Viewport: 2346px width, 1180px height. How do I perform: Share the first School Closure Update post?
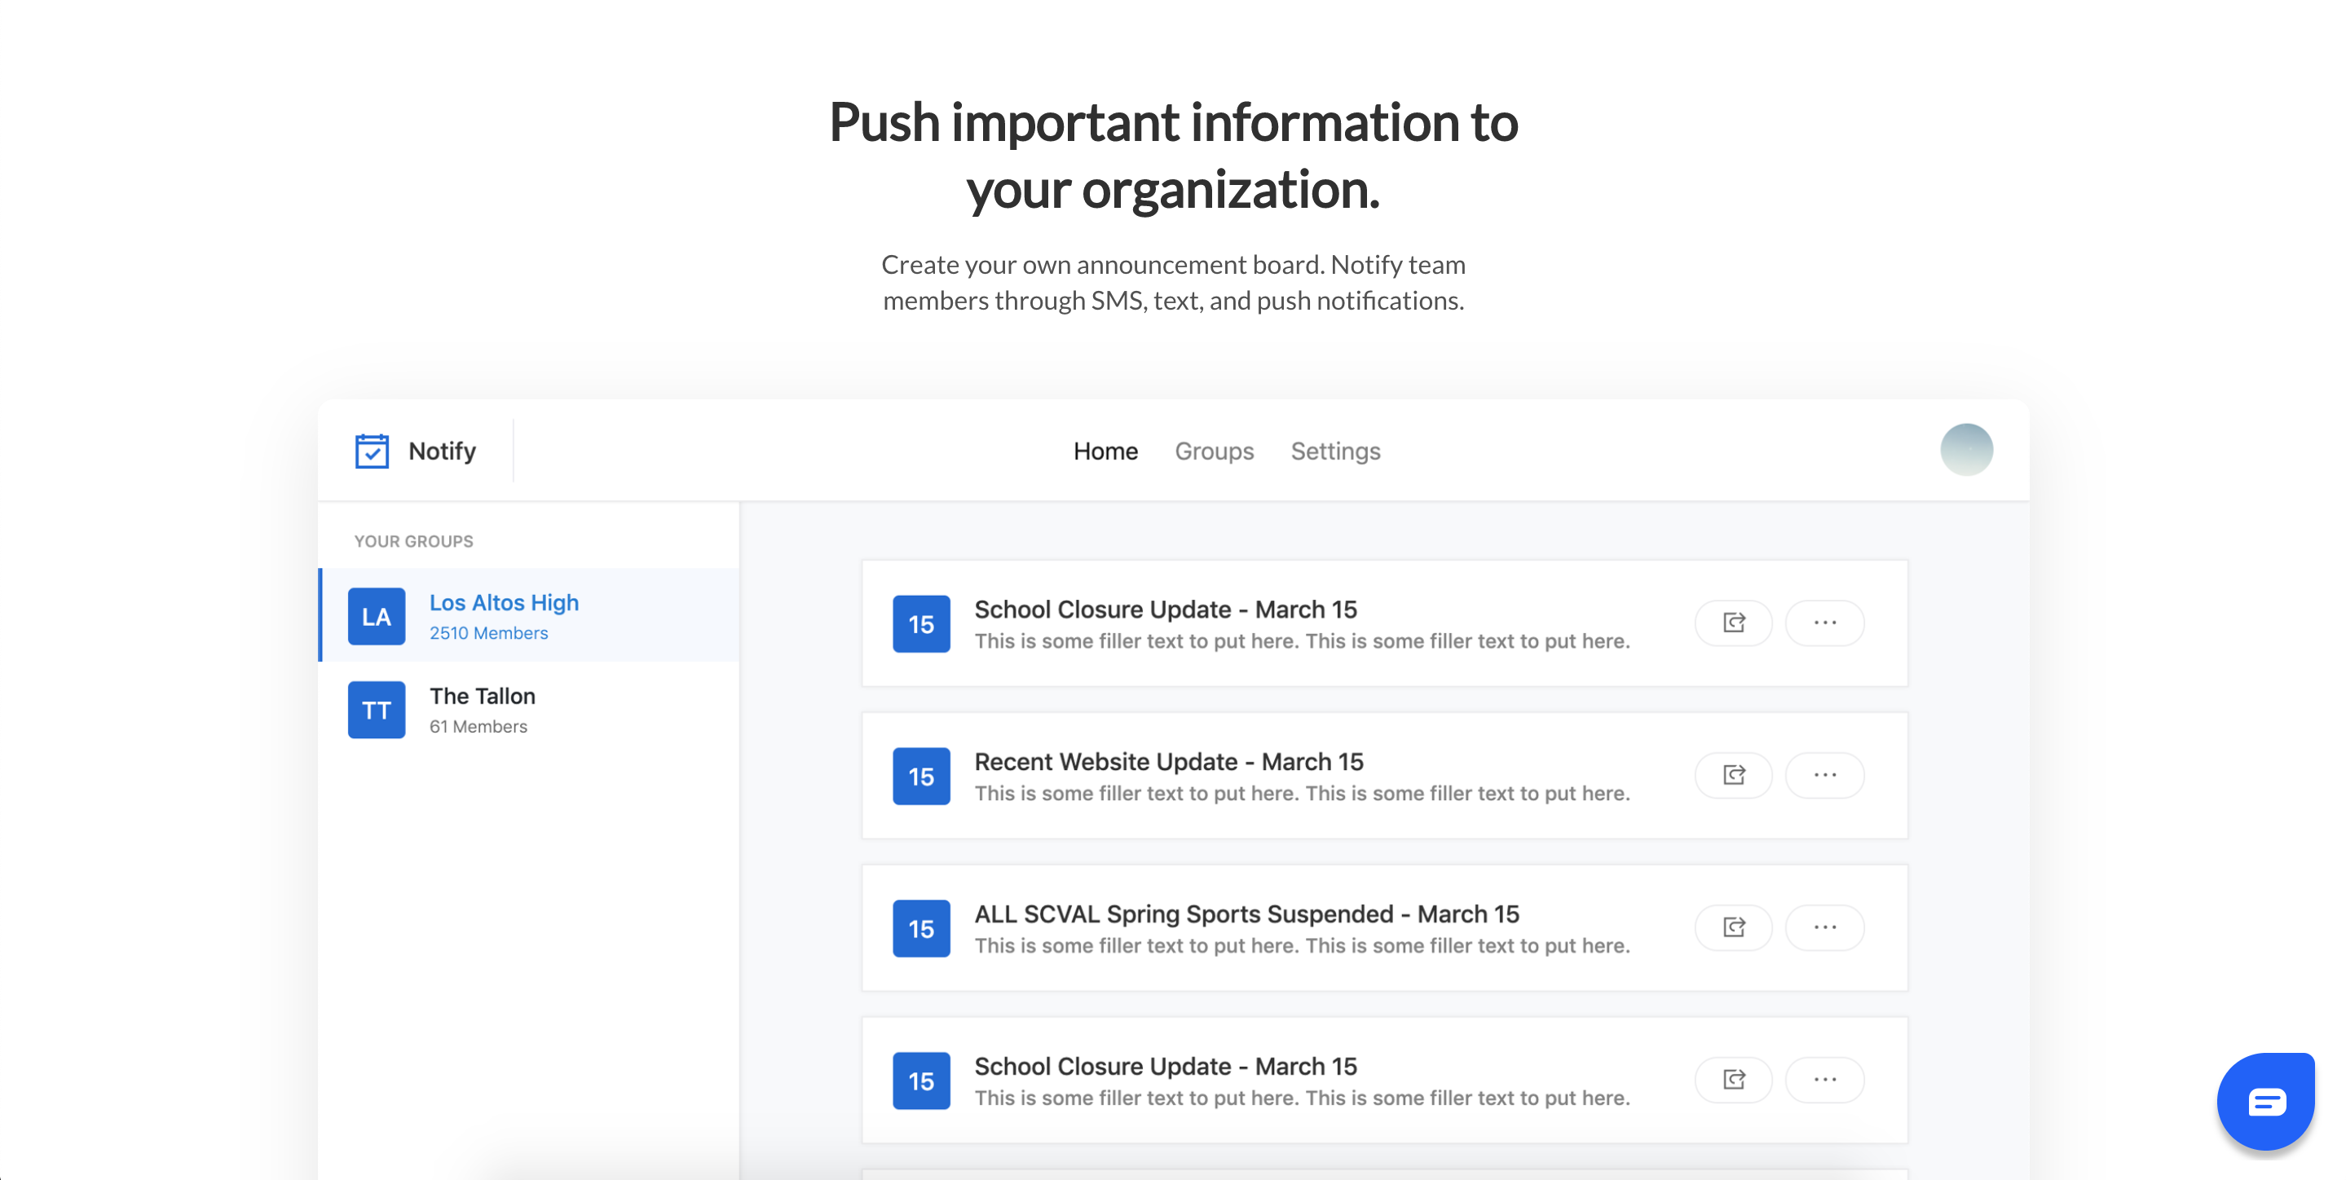[x=1733, y=623]
